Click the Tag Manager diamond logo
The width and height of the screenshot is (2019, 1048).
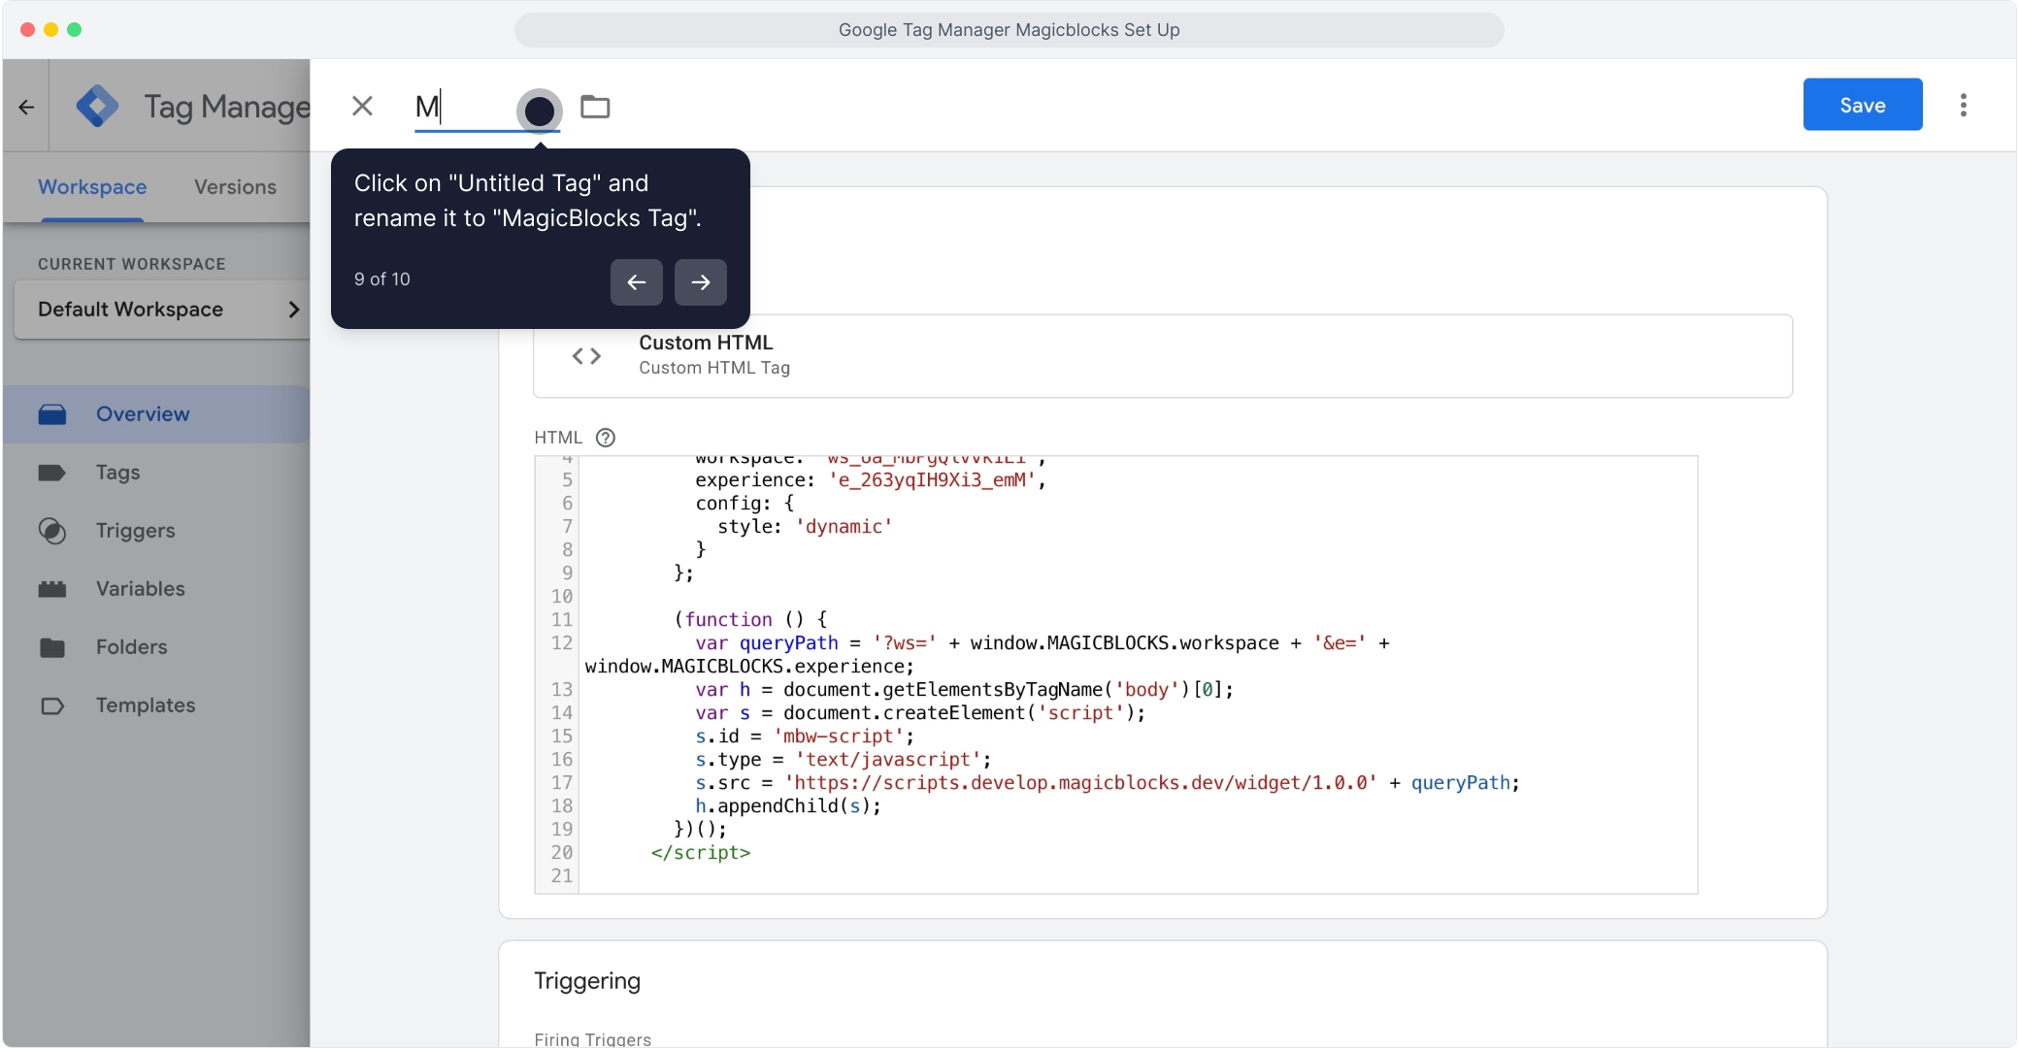[97, 106]
